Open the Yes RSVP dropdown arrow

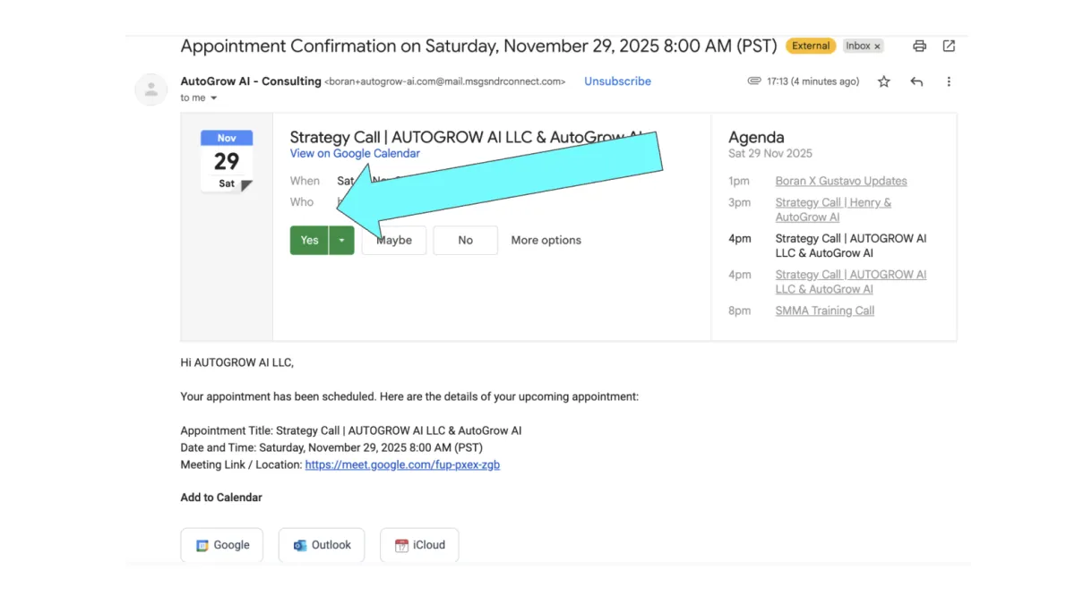341,240
